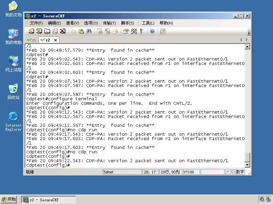
Task: Click the greyed printer icon
Action: [x=115, y=31]
